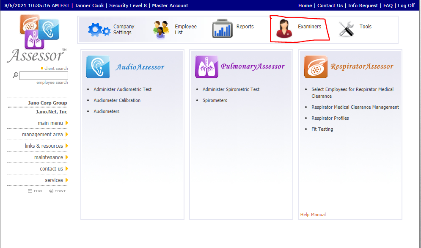This screenshot has height=248, width=421.
Task: Open contact us sidebar item
Action: coord(51,169)
